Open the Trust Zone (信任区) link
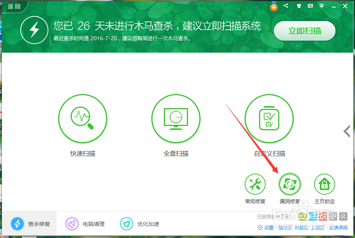This screenshot has height=238, width=355. tap(286, 228)
